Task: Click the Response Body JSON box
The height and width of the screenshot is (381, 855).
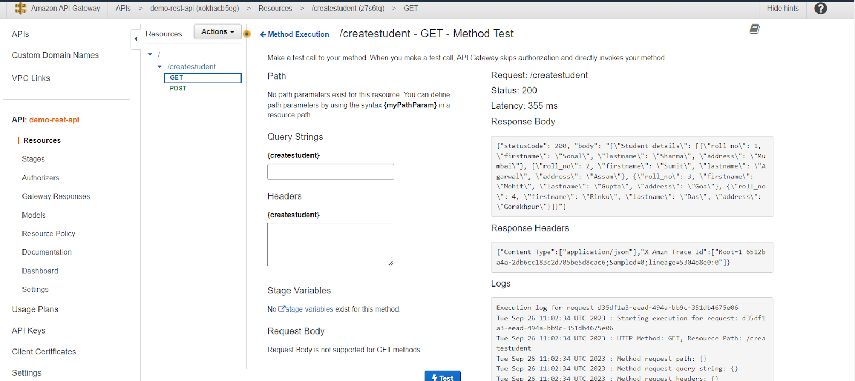Action: coord(632,176)
